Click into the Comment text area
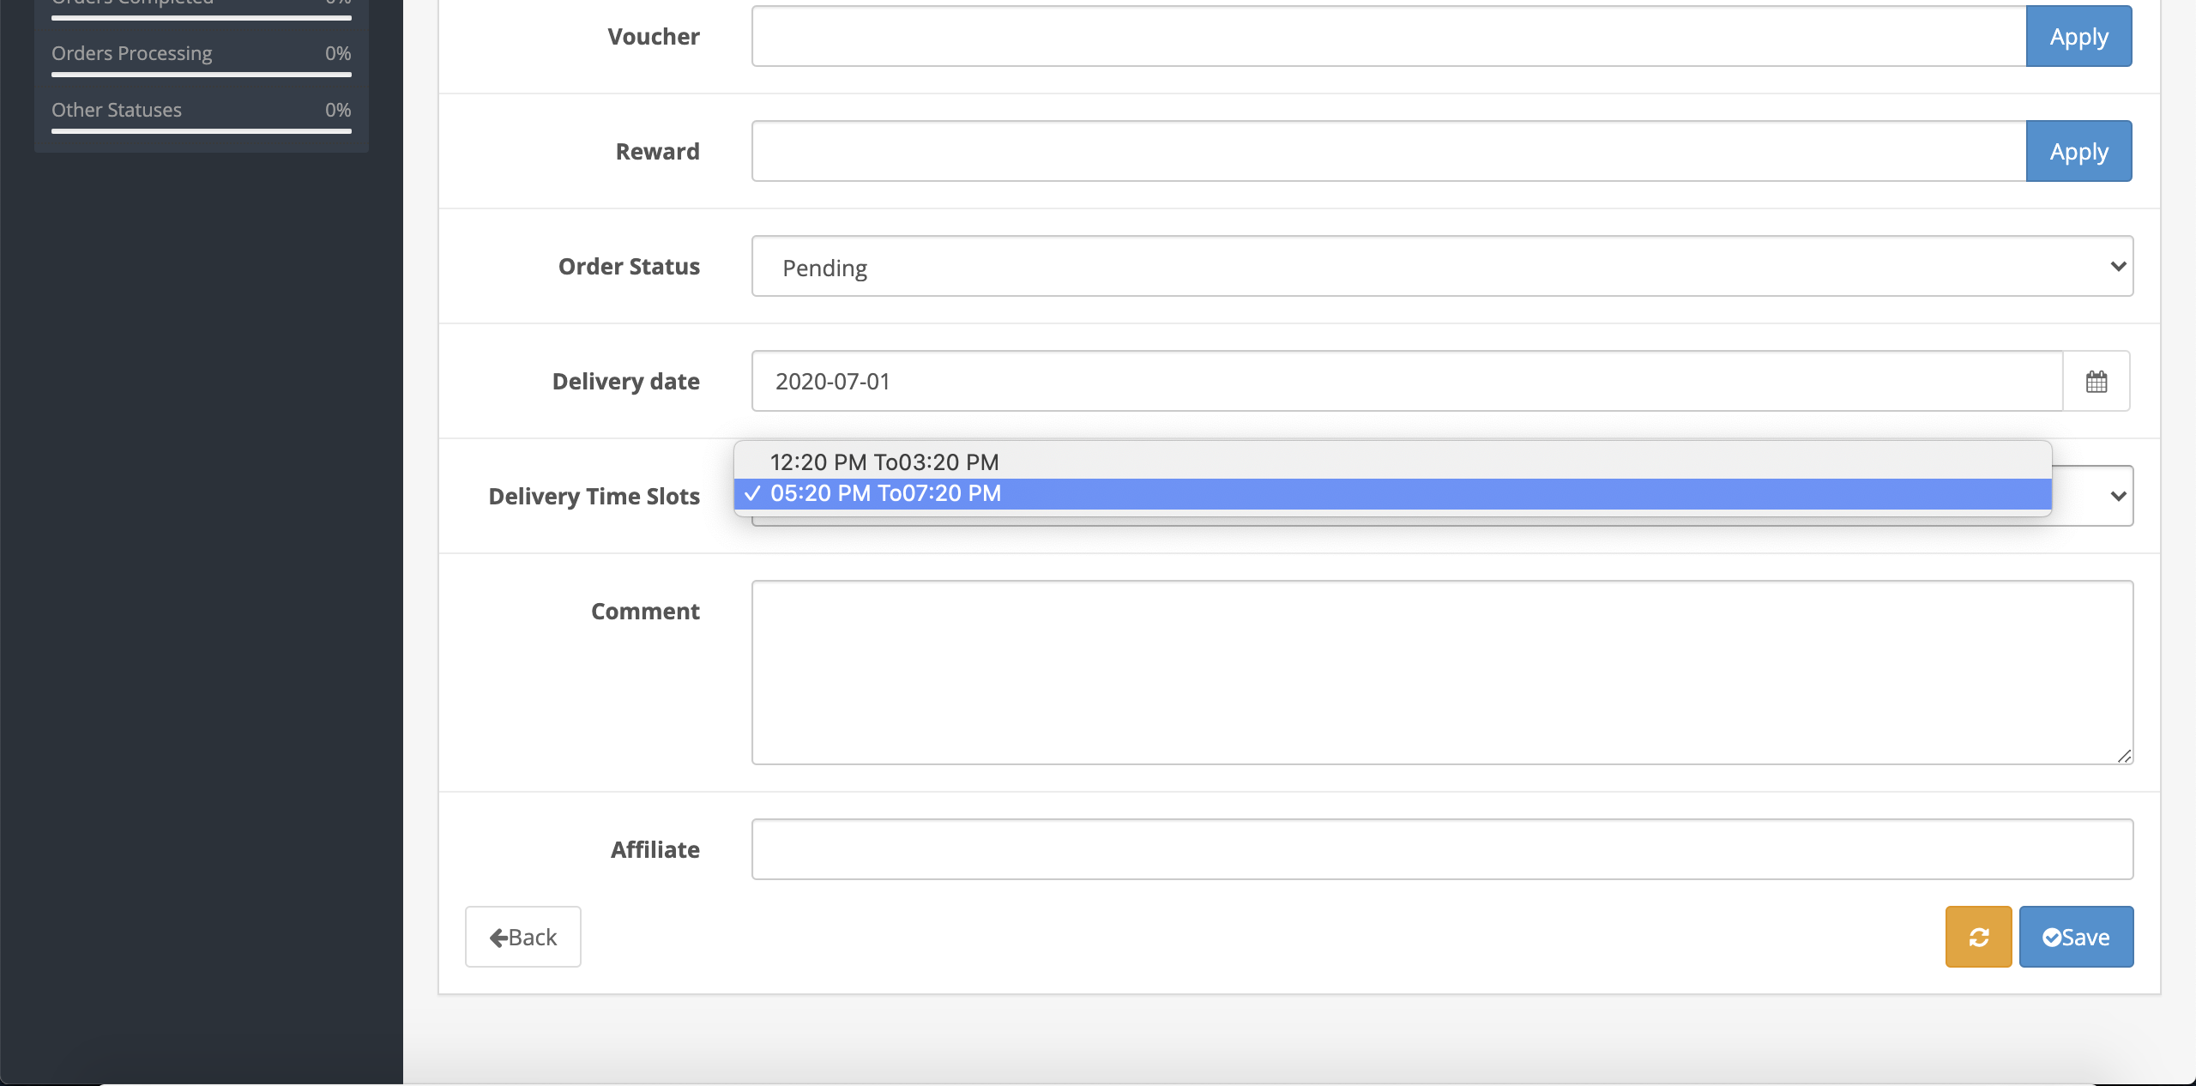 1442,673
